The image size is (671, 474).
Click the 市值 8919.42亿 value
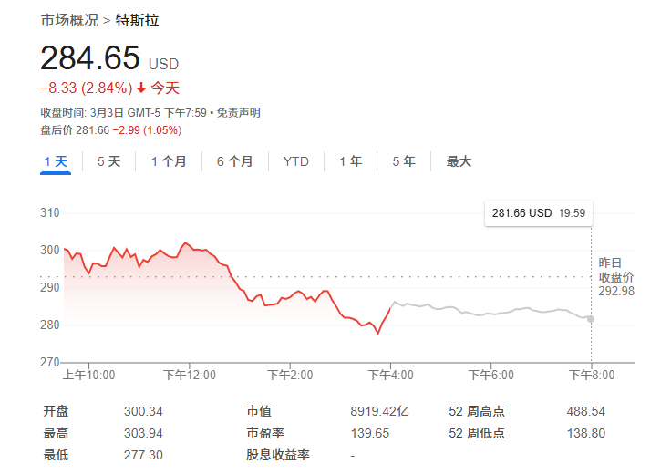coord(379,411)
